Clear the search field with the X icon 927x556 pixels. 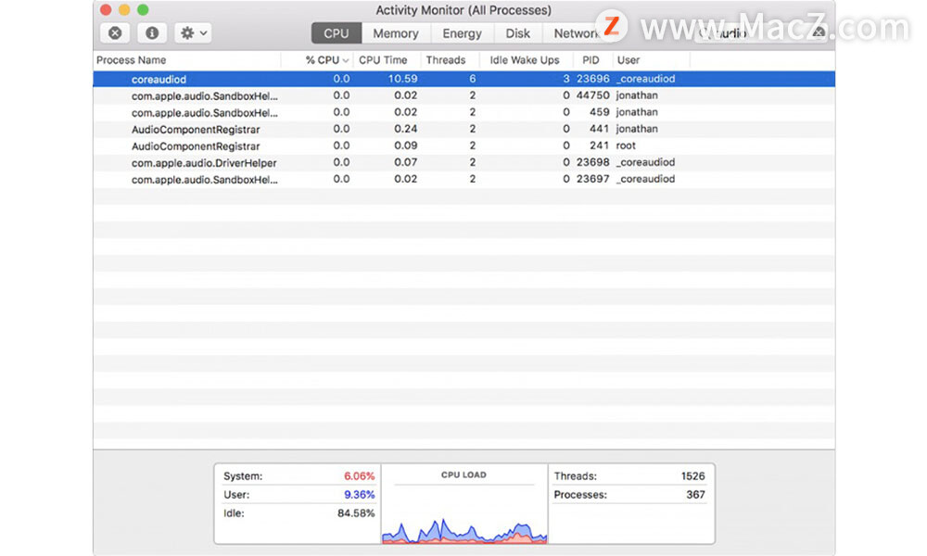click(819, 32)
